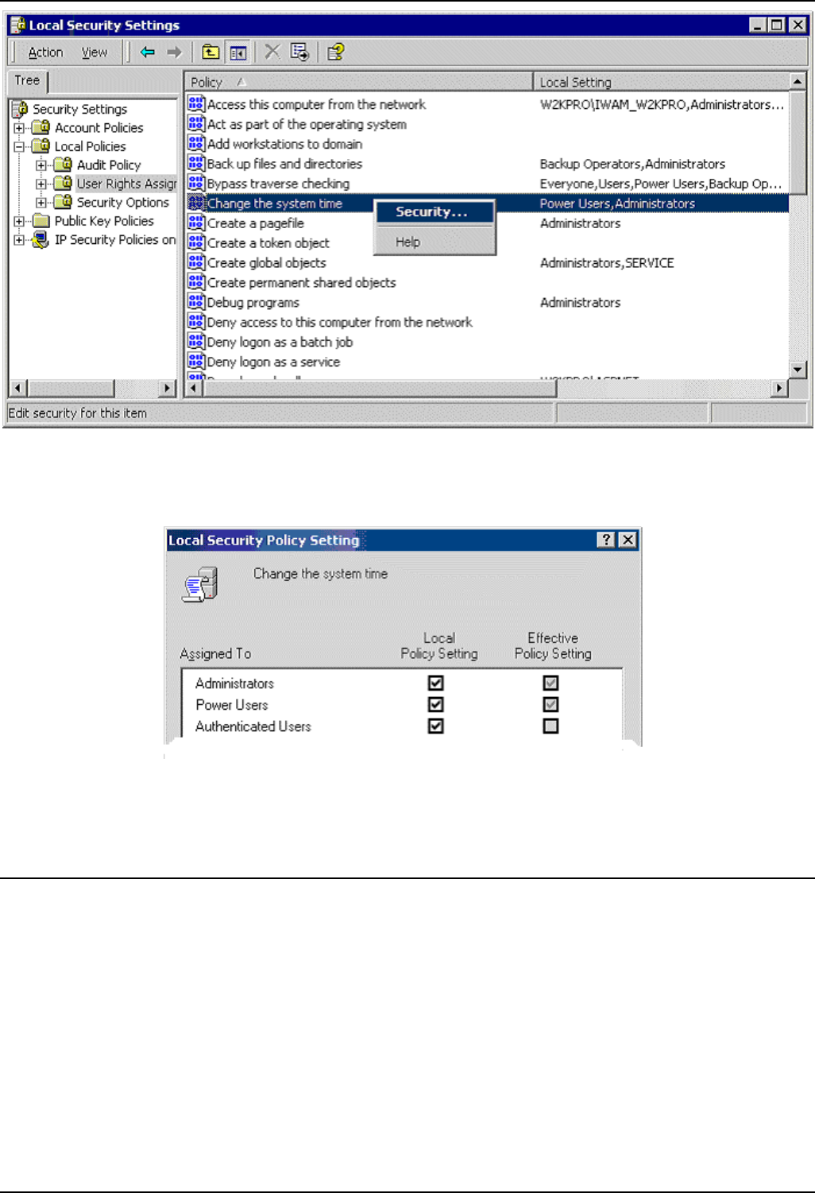Select the Tree tab
Screen dimensions: 815x1193
[27, 80]
